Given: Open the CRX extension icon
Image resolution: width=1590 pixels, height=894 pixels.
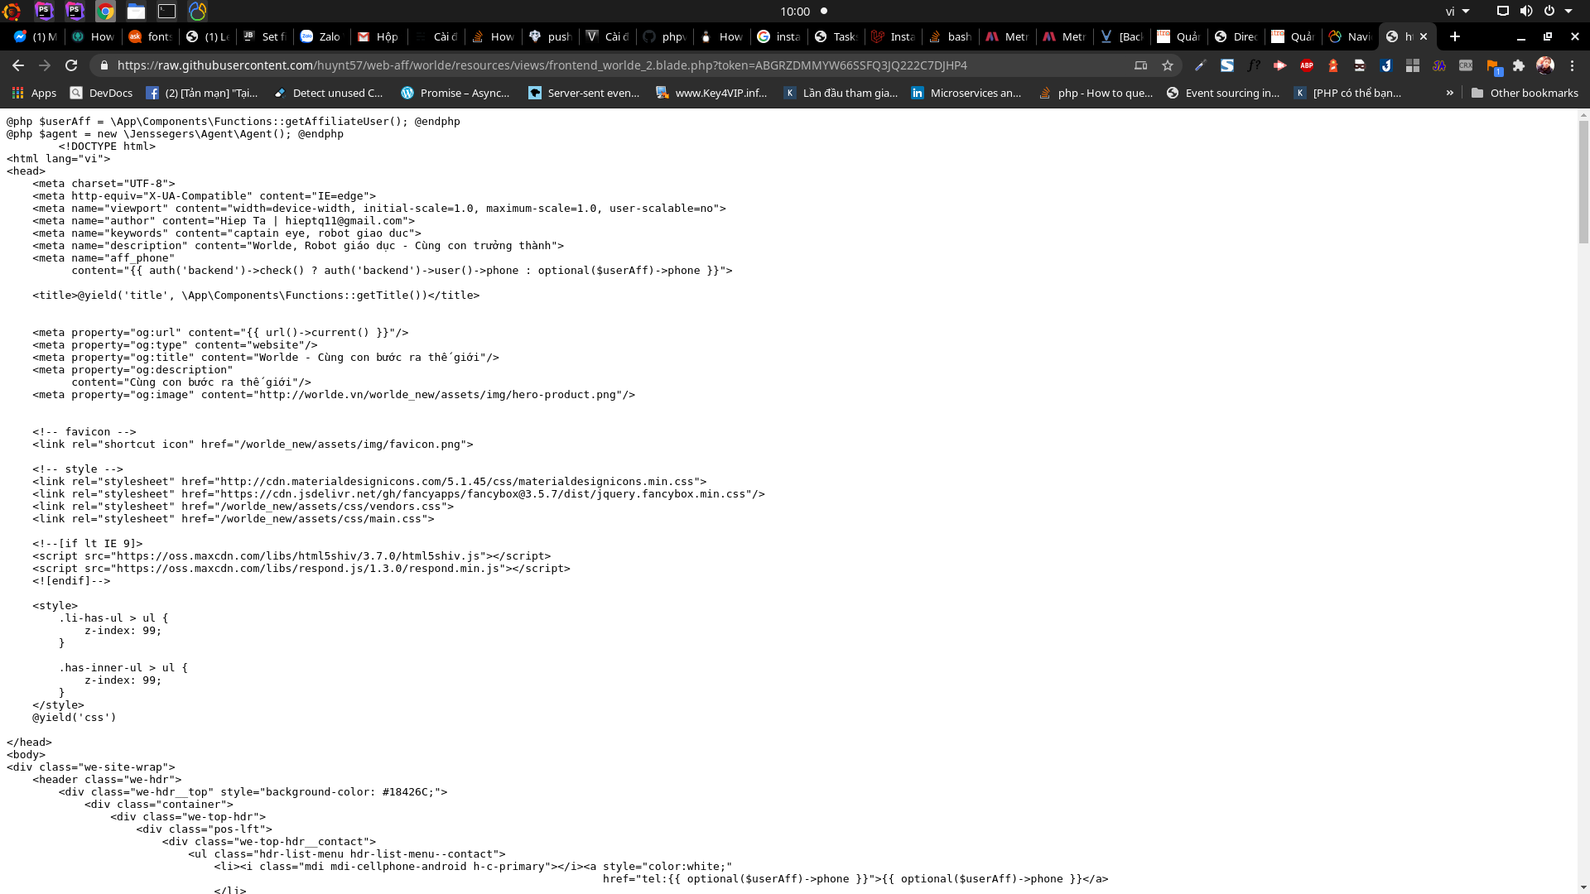Looking at the screenshot, I should point(1466,65).
